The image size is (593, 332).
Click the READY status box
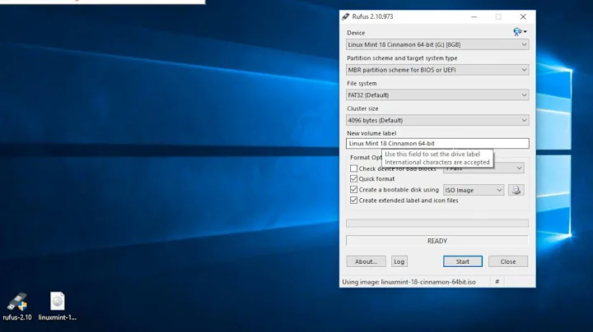(x=437, y=241)
